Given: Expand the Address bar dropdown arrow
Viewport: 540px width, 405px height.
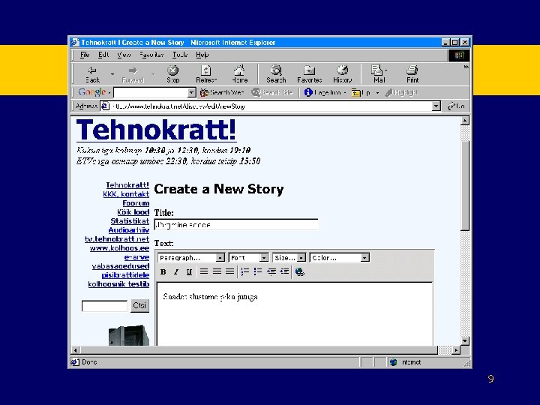Looking at the screenshot, I should click(436, 106).
